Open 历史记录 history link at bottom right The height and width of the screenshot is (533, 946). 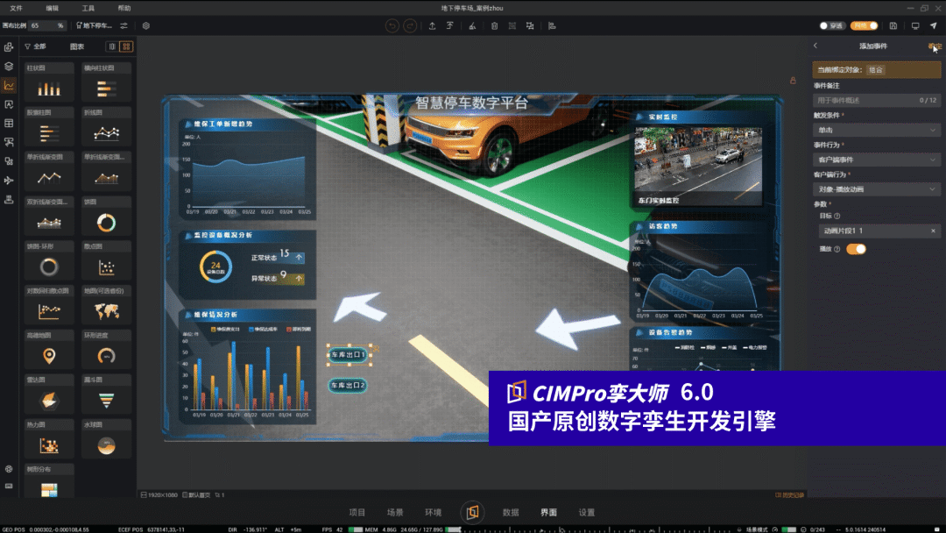[790, 495]
